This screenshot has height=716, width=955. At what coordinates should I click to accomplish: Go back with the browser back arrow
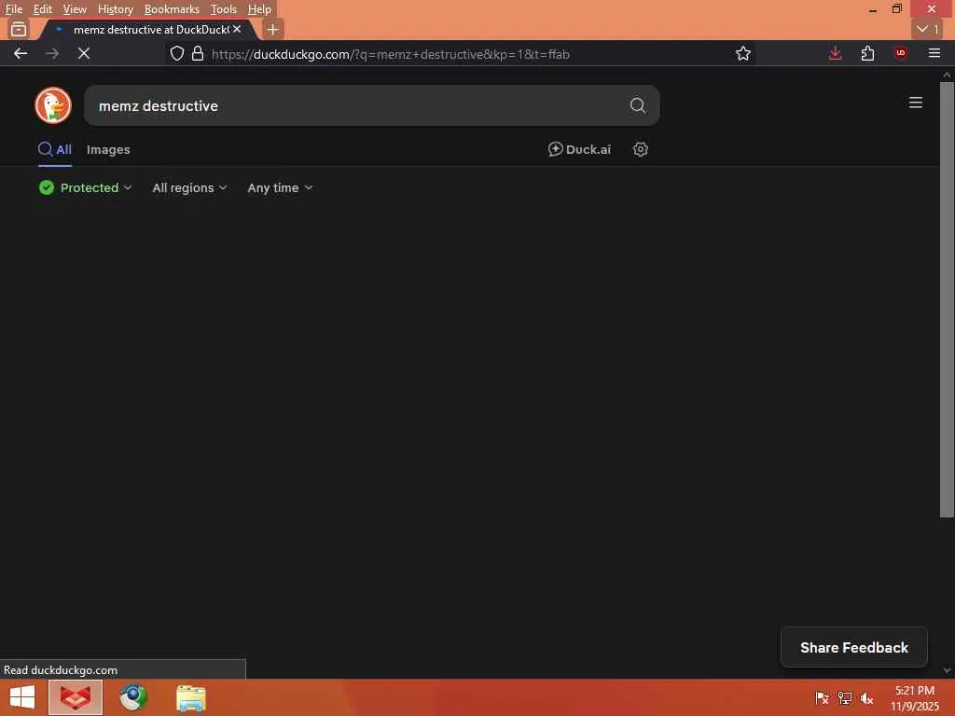[21, 53]
